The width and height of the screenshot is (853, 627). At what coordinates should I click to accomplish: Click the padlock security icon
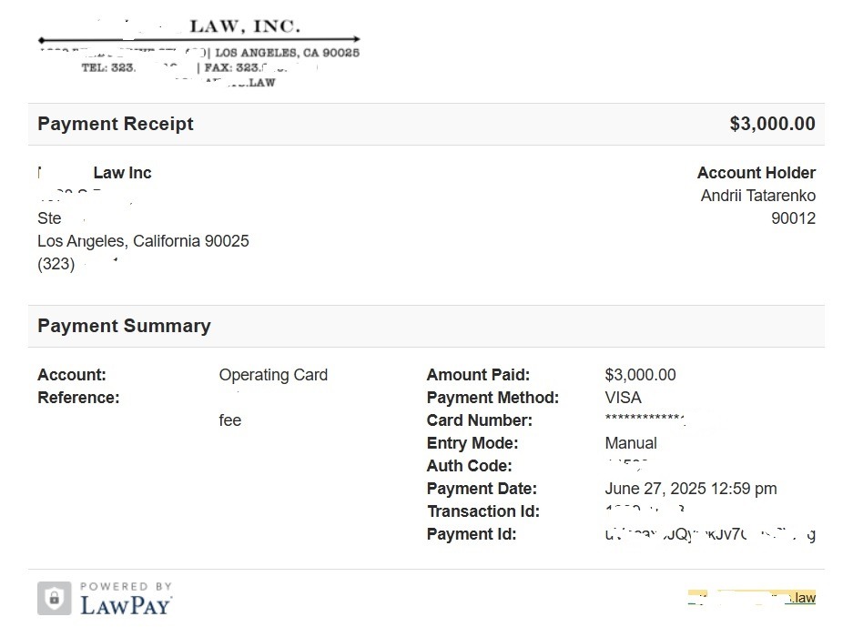tap(54, 598)
